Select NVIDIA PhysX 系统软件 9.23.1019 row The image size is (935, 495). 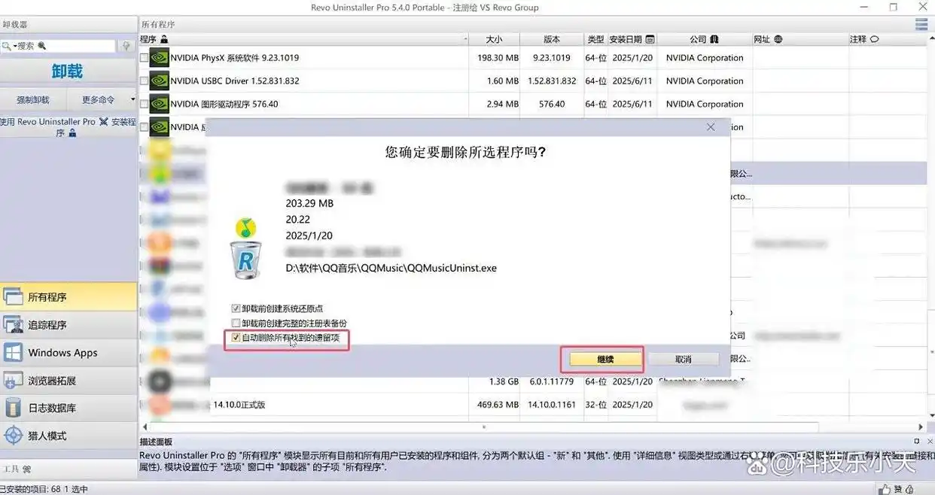click(532, 58)
